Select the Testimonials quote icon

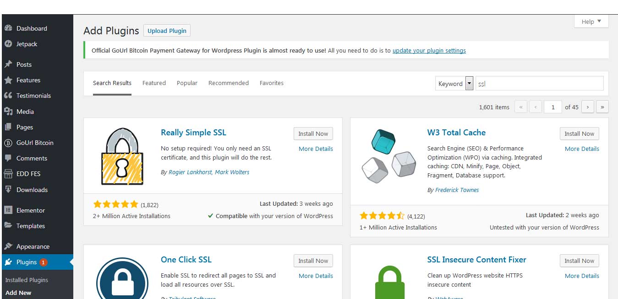8,96
